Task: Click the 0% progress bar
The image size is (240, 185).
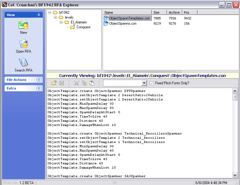Action: tap(115, 183)
